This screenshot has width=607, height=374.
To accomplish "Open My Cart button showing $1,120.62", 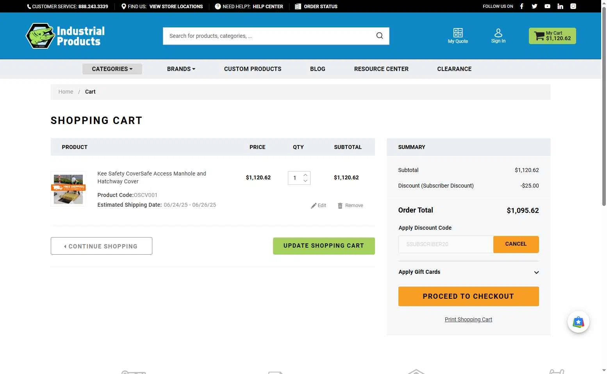I will point(552,36).
